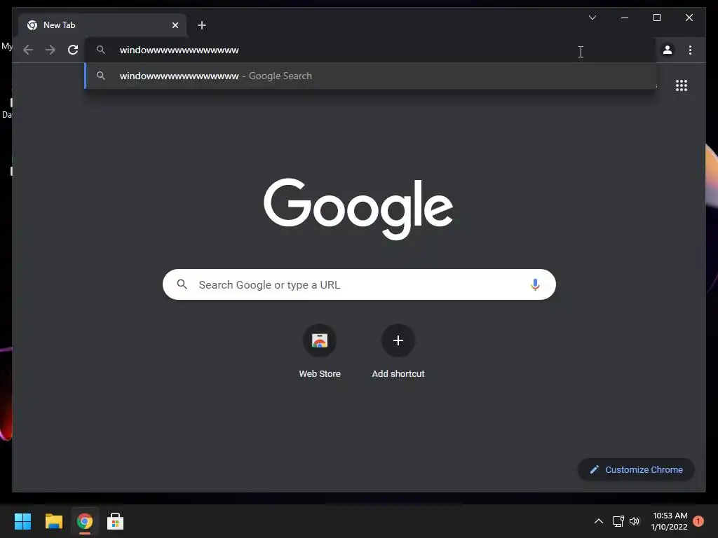Click the Chrome taskbar icon
Screen dimensions: 718x538
pos(85,521)
